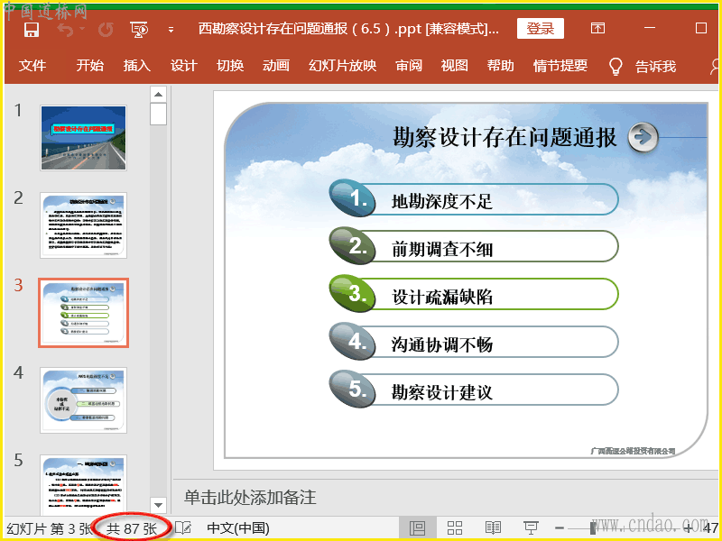
Task: Switch to the 视图 tab
Action: pyautogui.click(x=455, y=66)
